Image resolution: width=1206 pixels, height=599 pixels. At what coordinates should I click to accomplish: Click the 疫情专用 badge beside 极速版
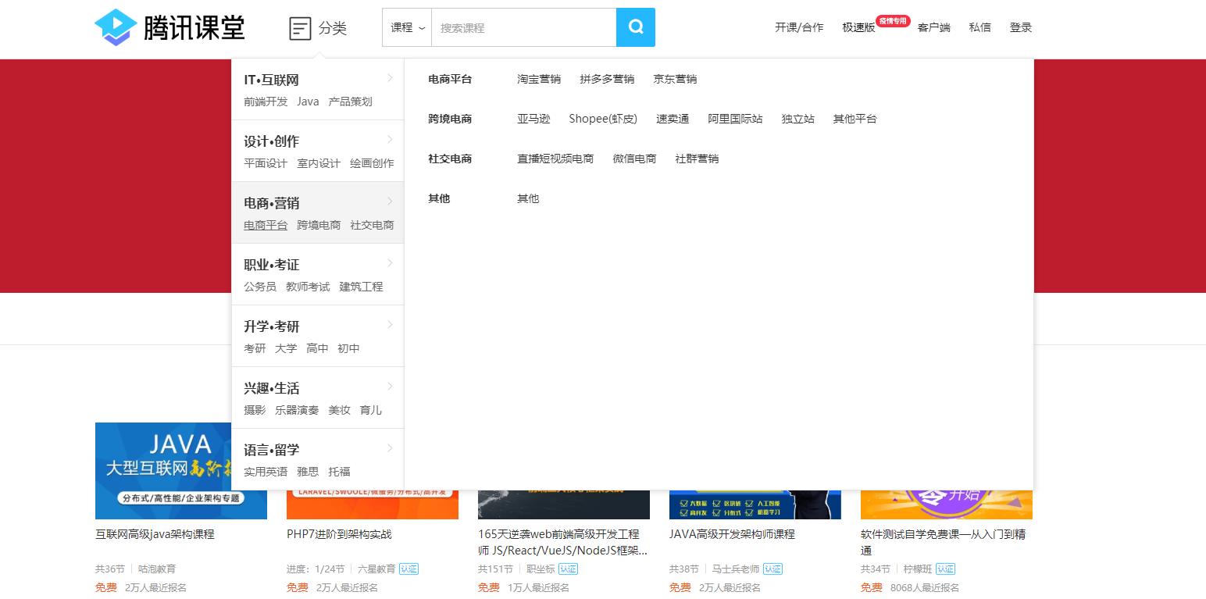pos(893,21)
